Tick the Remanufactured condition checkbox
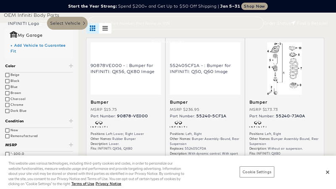The image size is (336, 189). [x=8, y=136]
